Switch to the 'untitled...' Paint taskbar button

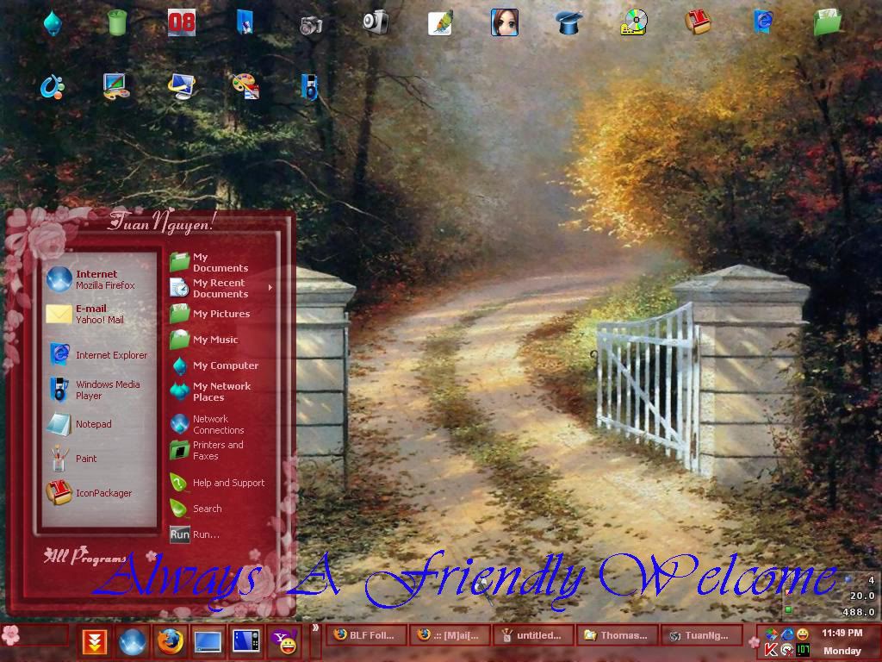532,635
